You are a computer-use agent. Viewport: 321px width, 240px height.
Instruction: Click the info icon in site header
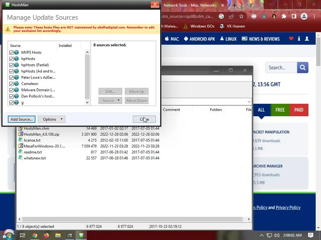click(x=299, y=38)
